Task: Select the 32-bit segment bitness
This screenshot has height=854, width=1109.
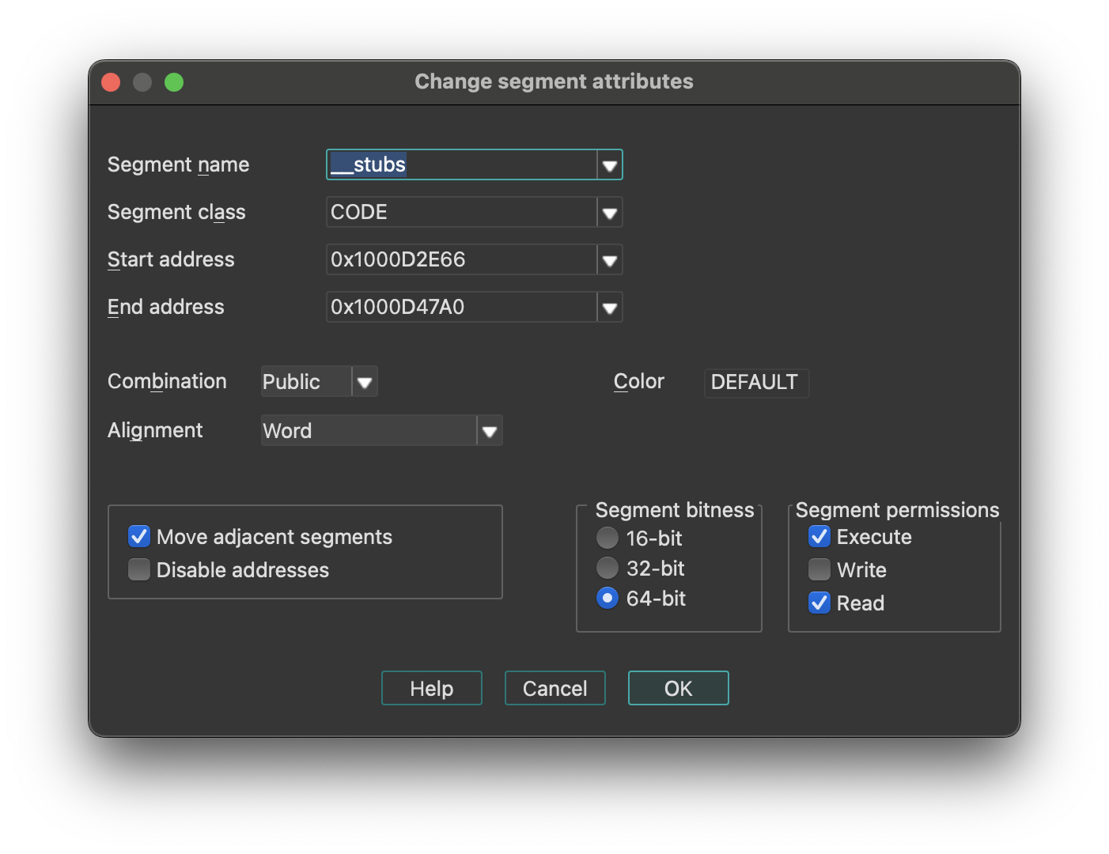Action: pyautogui.click(x=607, y=568)
